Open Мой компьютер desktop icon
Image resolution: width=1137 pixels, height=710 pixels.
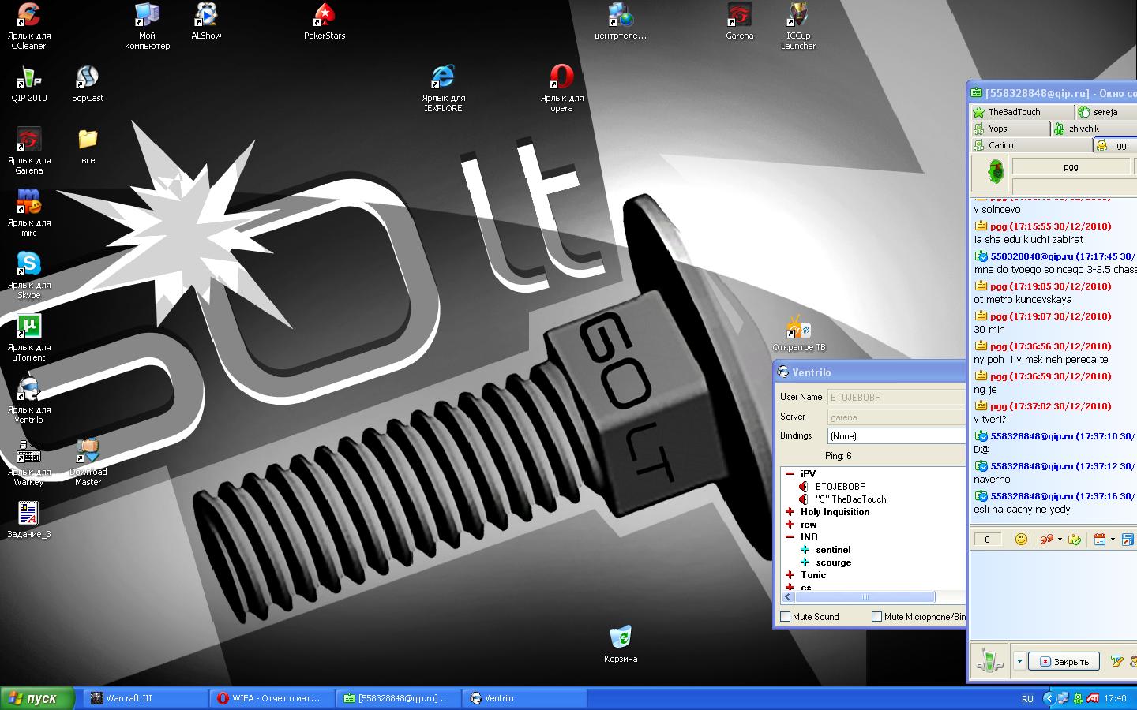pyautogui.click(x=147, y=26)
